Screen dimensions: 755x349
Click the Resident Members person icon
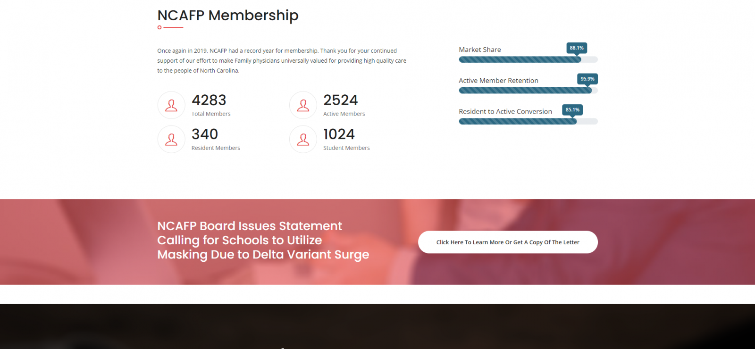tap(171, 139)
